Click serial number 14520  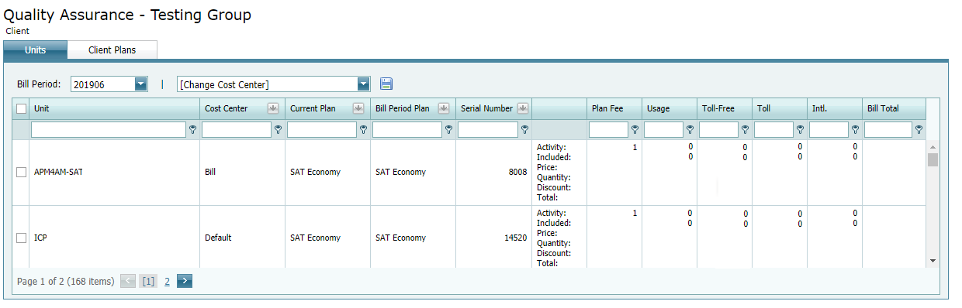coord(516,238)
